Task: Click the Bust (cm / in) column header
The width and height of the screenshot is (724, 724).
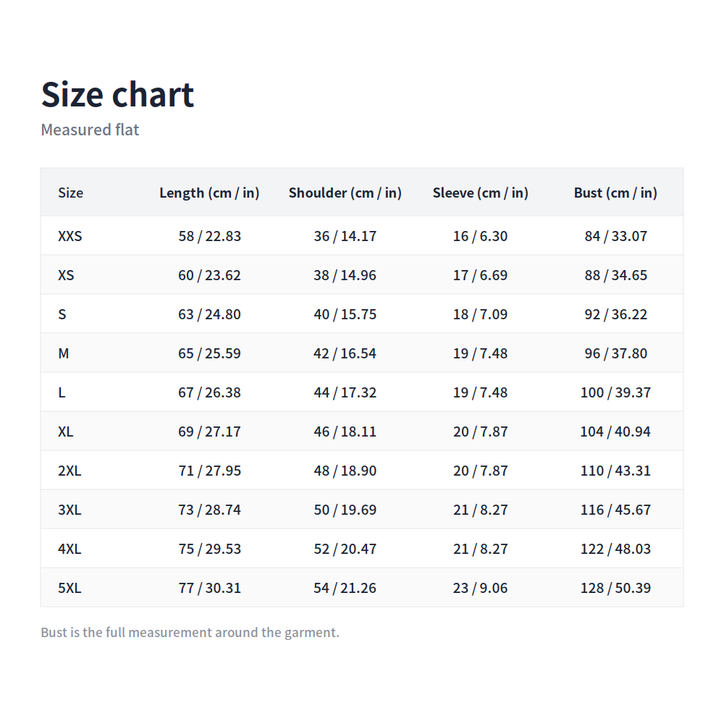Action: pyautogui.click(x=615, y=193)
